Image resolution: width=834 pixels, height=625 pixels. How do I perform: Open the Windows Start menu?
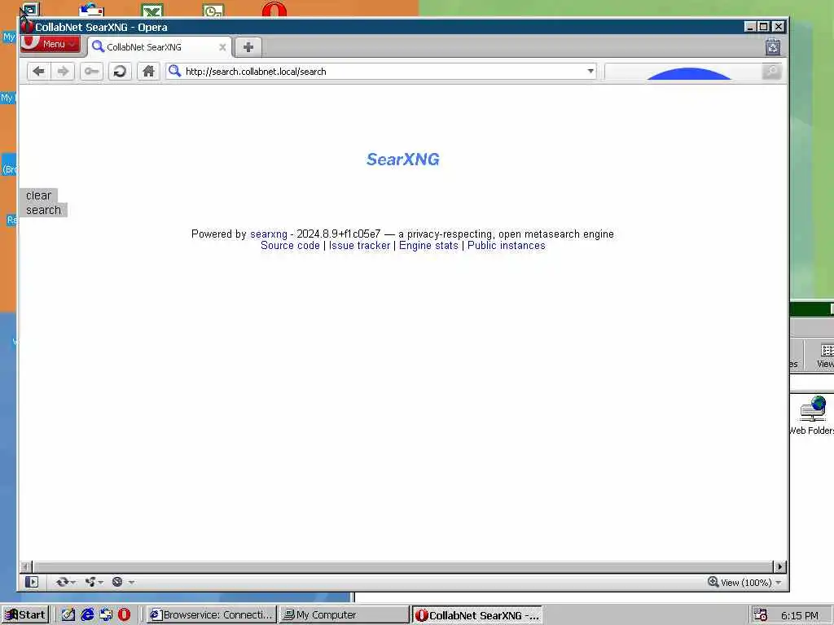(25, 615)
